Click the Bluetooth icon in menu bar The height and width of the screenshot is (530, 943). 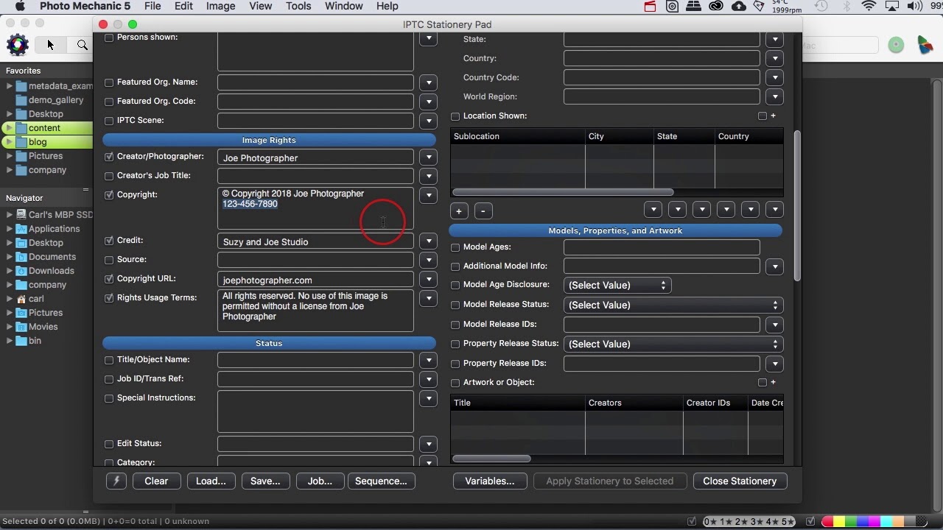846,7
